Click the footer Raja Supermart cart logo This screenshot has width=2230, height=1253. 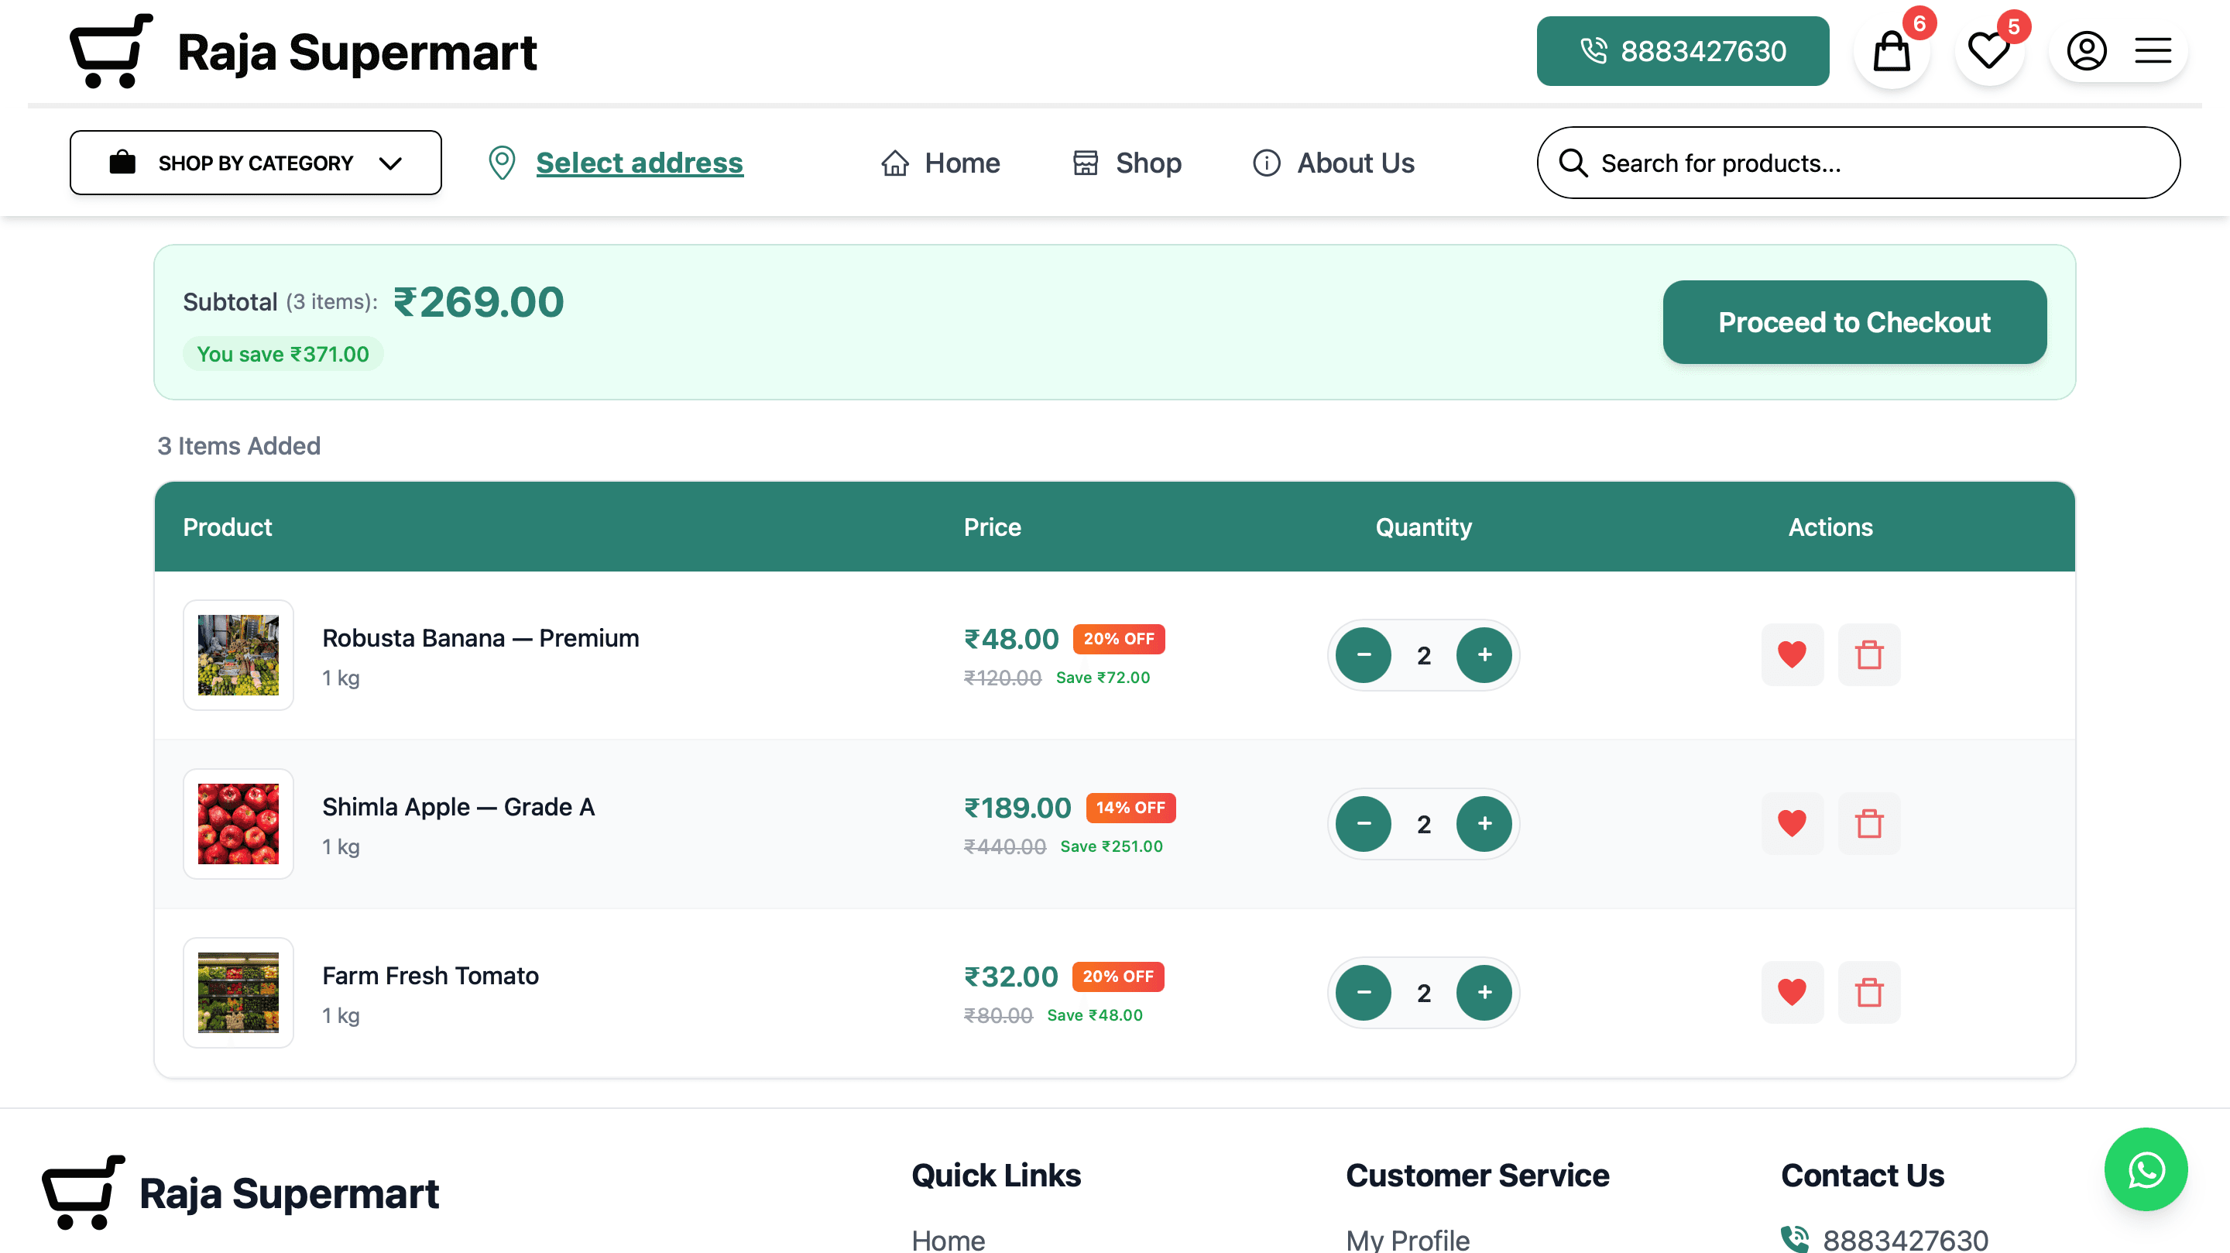84,1193
